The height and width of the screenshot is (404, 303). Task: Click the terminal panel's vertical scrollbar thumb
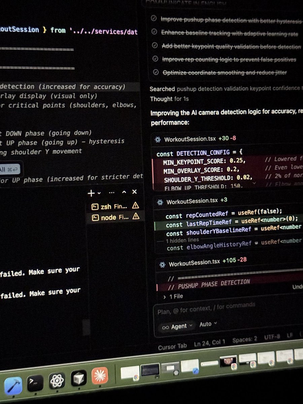pyautogui.click(x=86, y=327)
